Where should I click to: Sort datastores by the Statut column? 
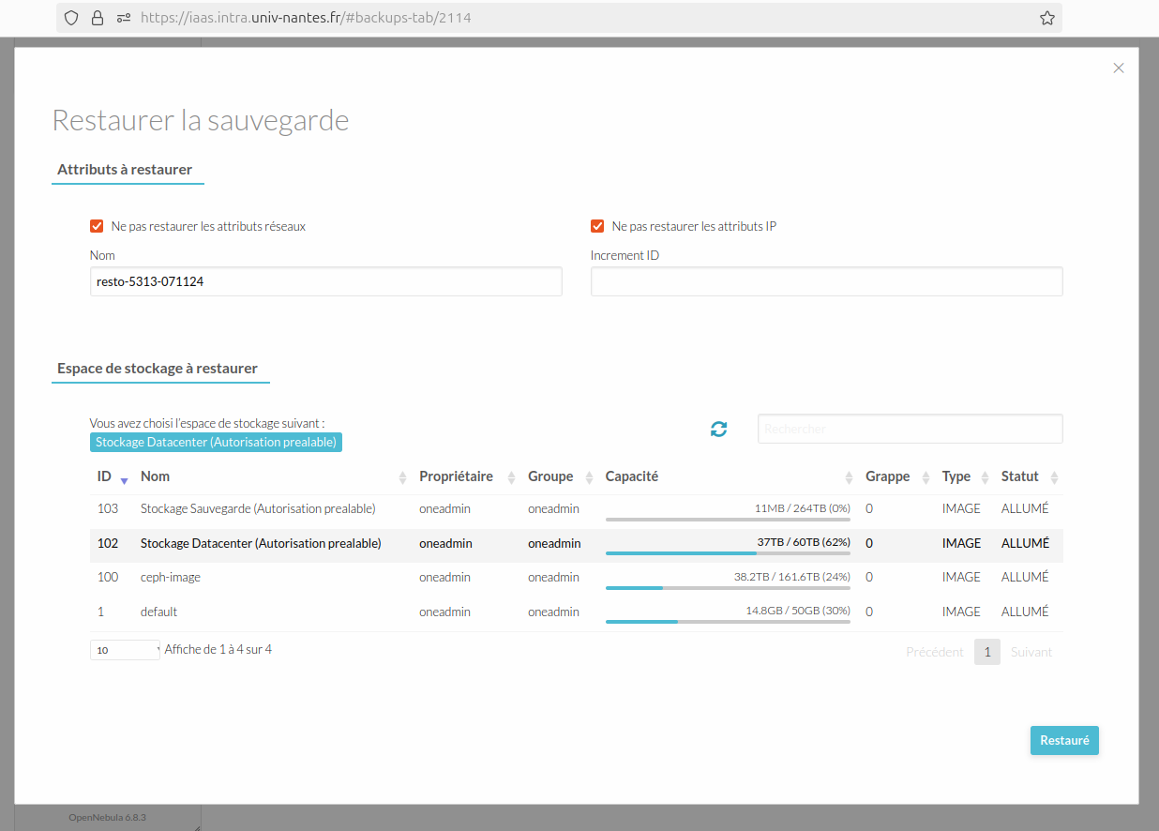1053,476
